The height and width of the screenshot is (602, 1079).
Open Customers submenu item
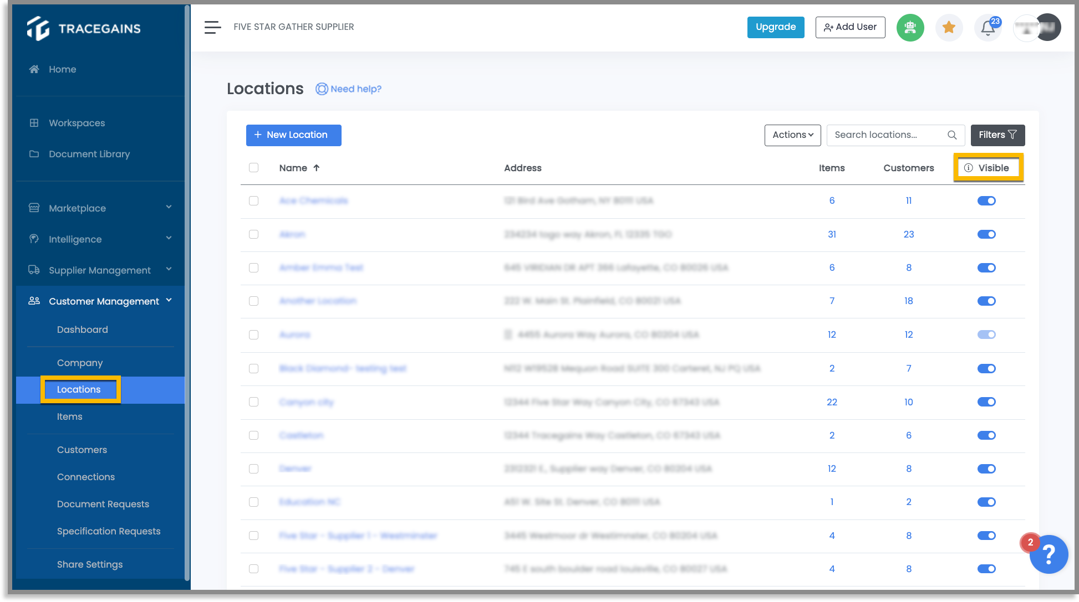(x=82, y=450)
